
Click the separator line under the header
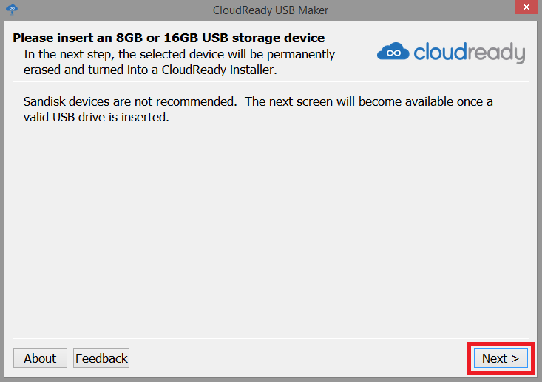point(271,81)
